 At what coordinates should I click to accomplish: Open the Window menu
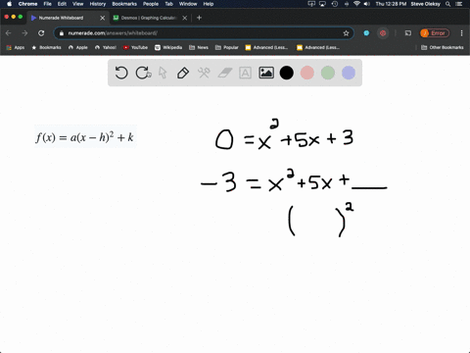click(188, 4)
